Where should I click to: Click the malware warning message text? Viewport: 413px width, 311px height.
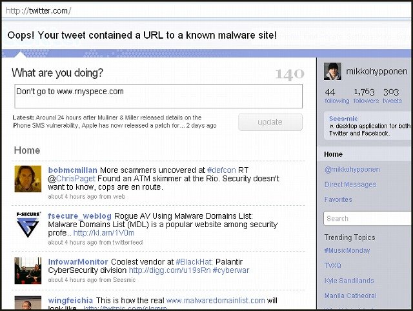(x=142, y=35)
